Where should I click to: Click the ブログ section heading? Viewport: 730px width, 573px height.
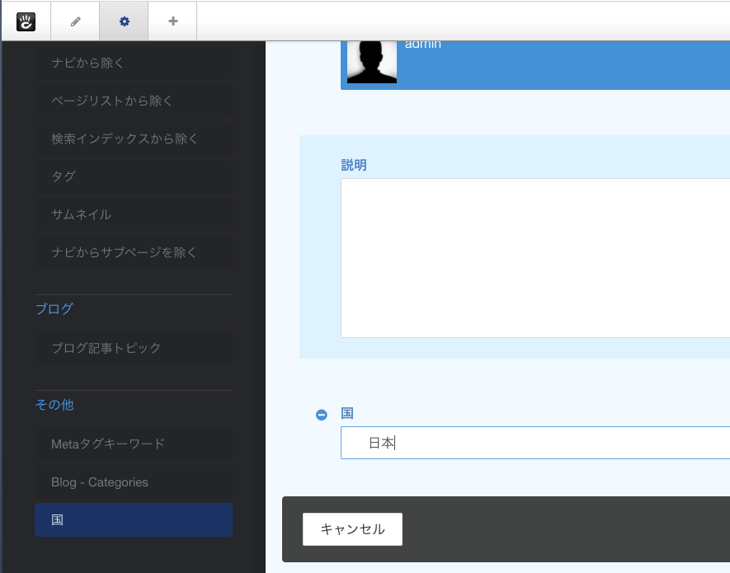(x=54, y=308)
